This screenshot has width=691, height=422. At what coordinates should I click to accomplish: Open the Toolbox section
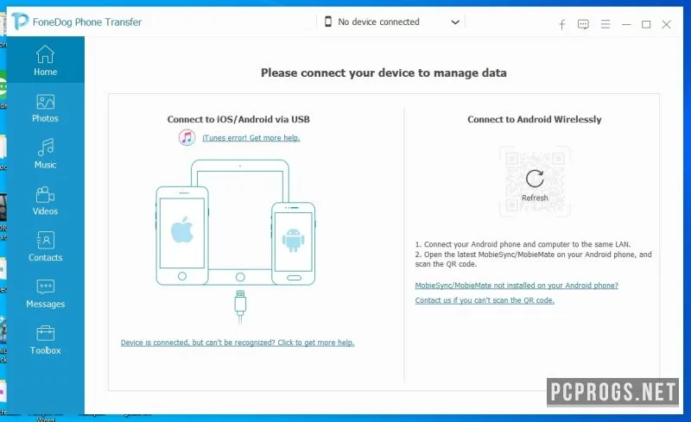click(46, 340)
